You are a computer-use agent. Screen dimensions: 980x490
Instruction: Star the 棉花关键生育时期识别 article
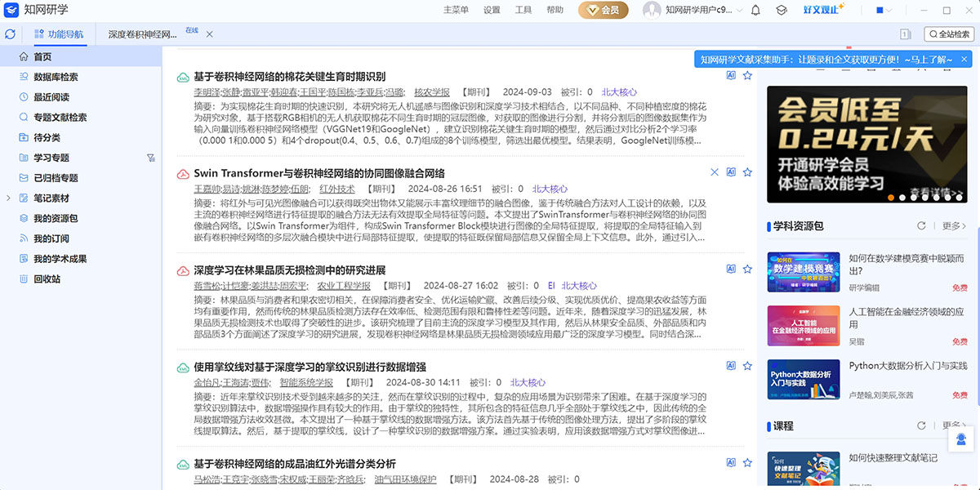pyautogui.click(x=747, y=76)
